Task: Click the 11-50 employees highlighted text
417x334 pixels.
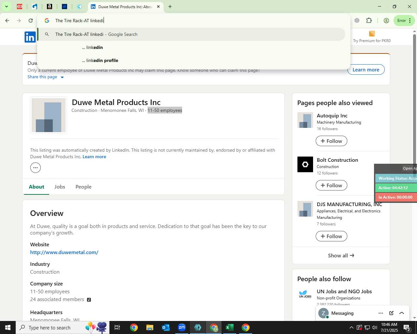Action: [165, 110]
